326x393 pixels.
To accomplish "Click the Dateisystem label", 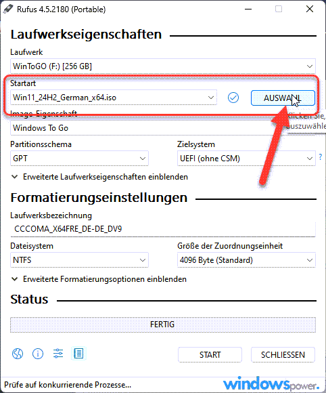I will 32,246.
